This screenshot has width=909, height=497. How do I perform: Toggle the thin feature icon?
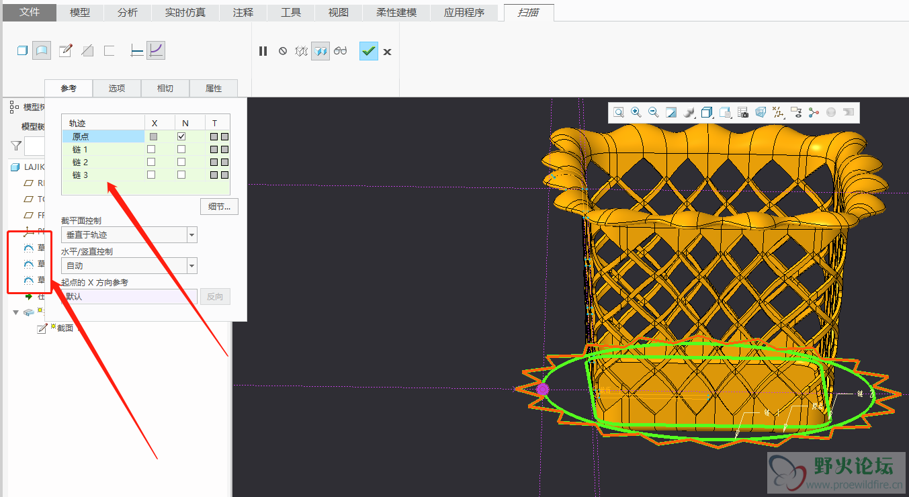110,50
